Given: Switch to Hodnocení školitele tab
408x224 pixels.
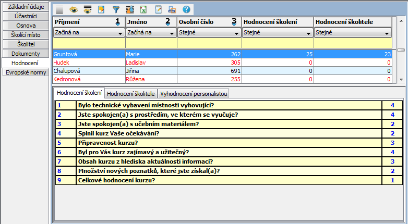Looking at the screenshot, I should pos(130,94).
